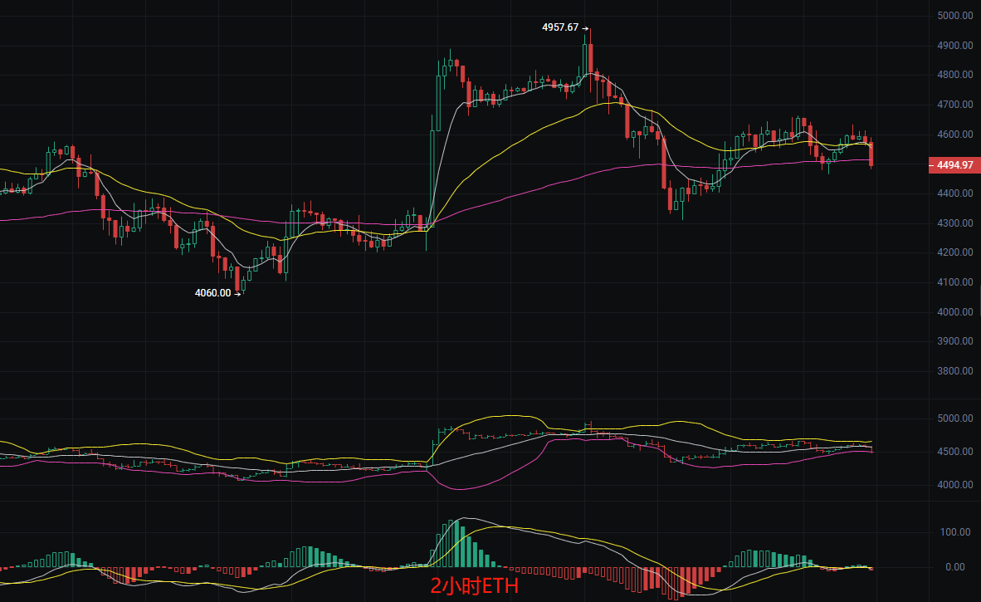Click the red current price tag 4494.97

coord(954,164)
